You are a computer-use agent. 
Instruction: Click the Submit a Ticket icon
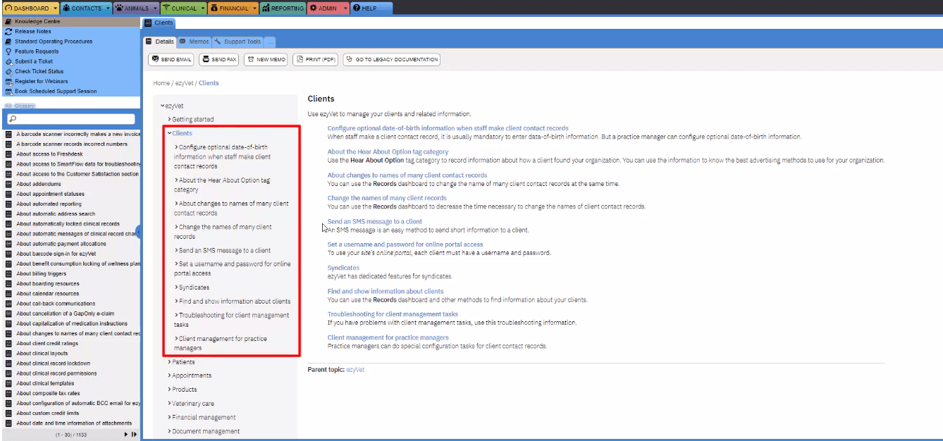(x=8, y=61)
